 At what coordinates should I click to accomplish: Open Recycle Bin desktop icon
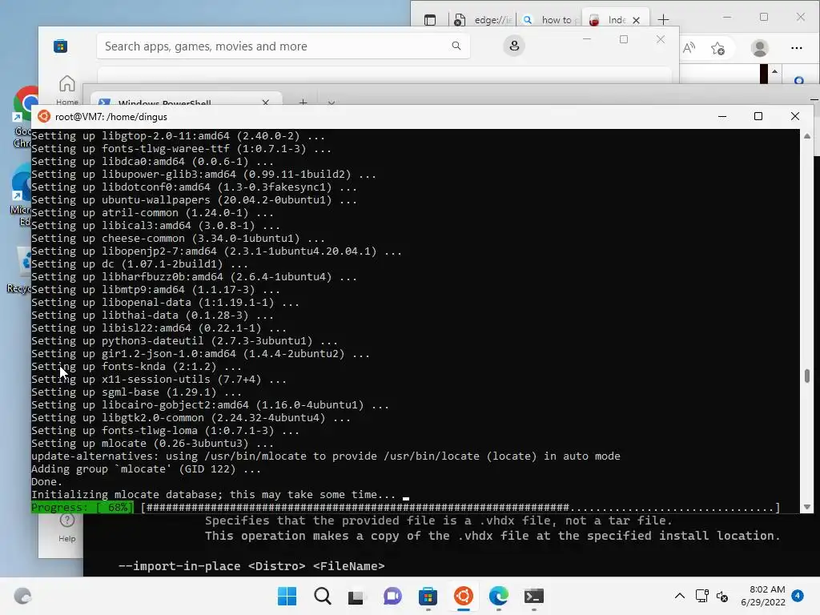20,271
